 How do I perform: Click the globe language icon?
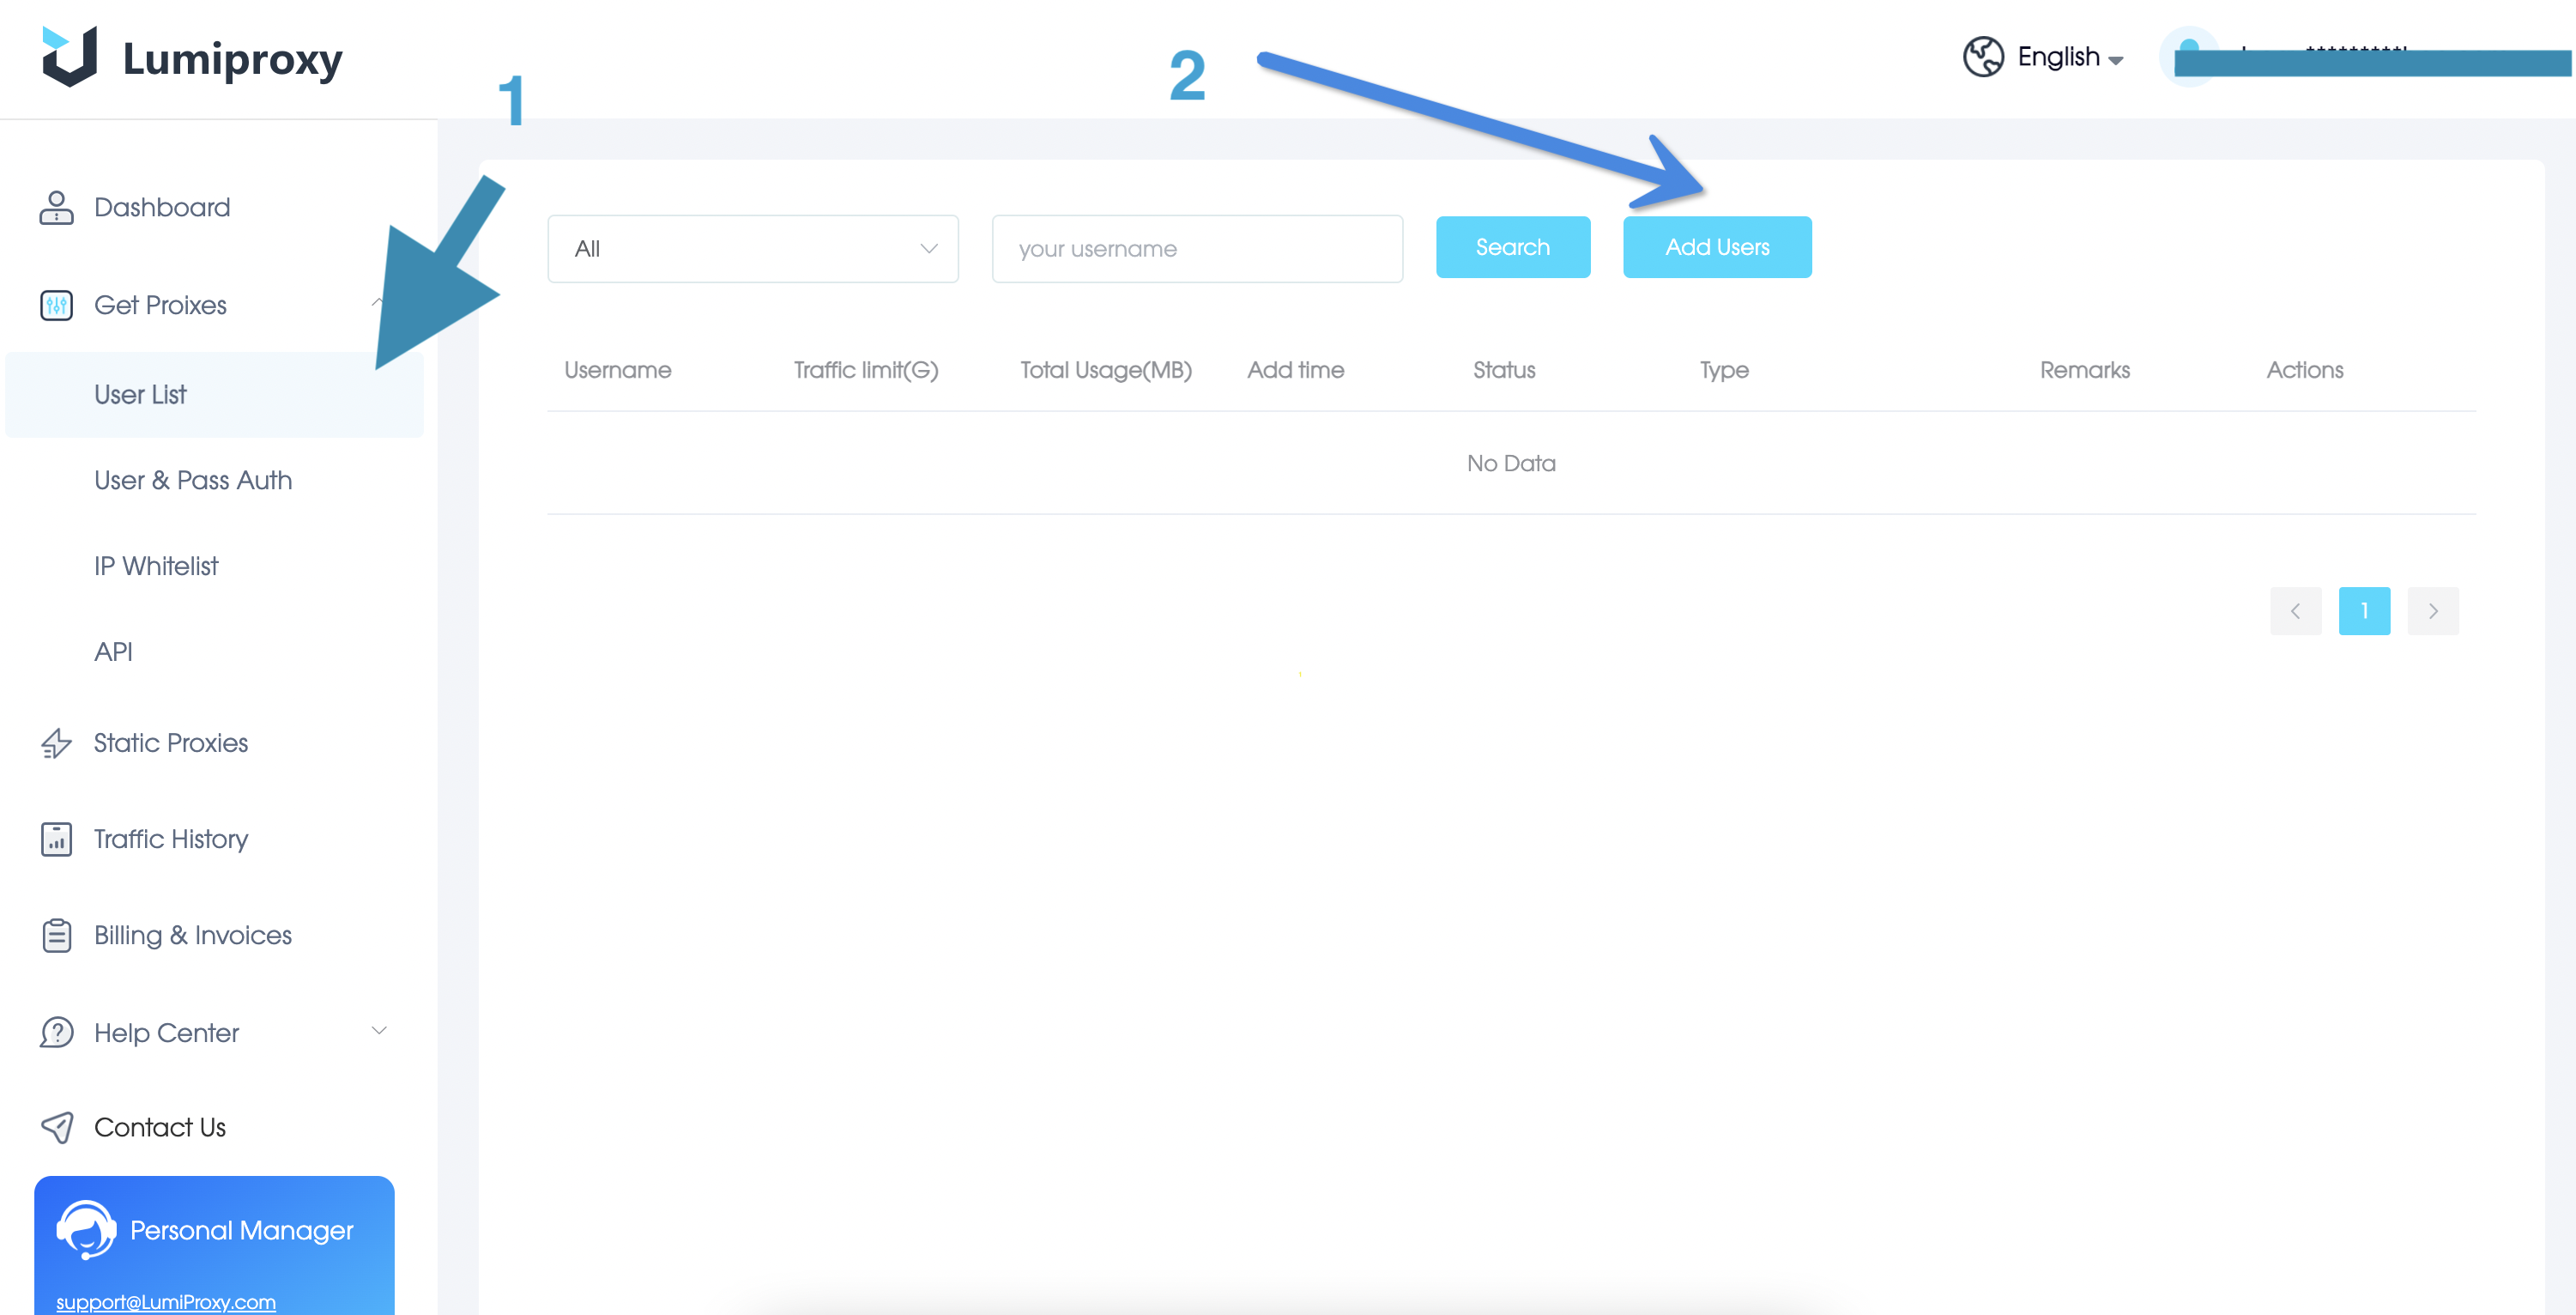1982,57
